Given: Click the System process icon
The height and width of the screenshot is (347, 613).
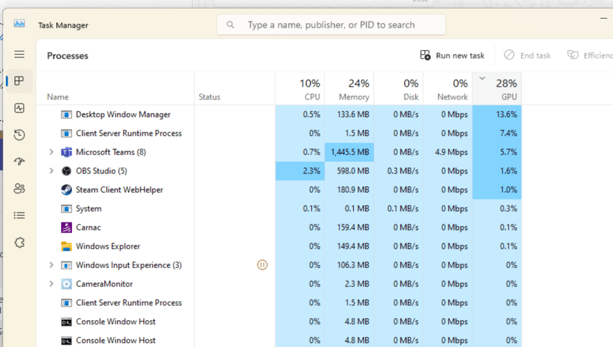Looking at the screenshot, I should pyautogui.click(x=66, y=208).
